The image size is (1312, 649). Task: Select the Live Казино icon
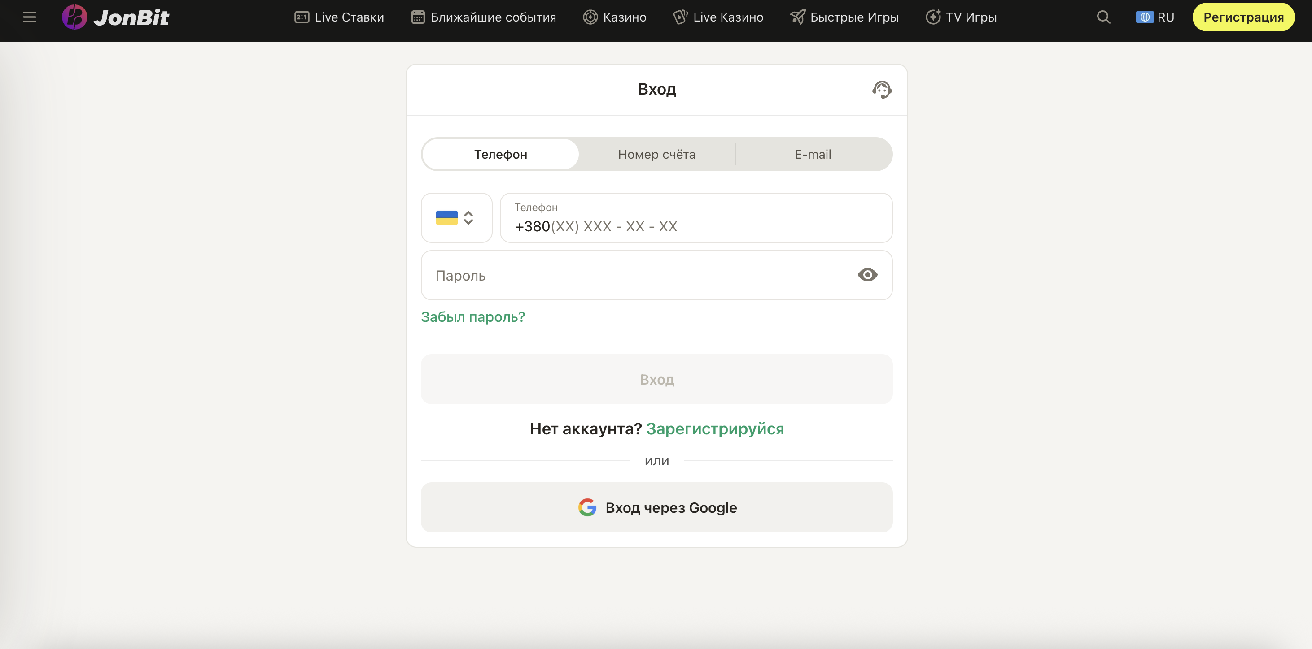[x=679, y=17]
